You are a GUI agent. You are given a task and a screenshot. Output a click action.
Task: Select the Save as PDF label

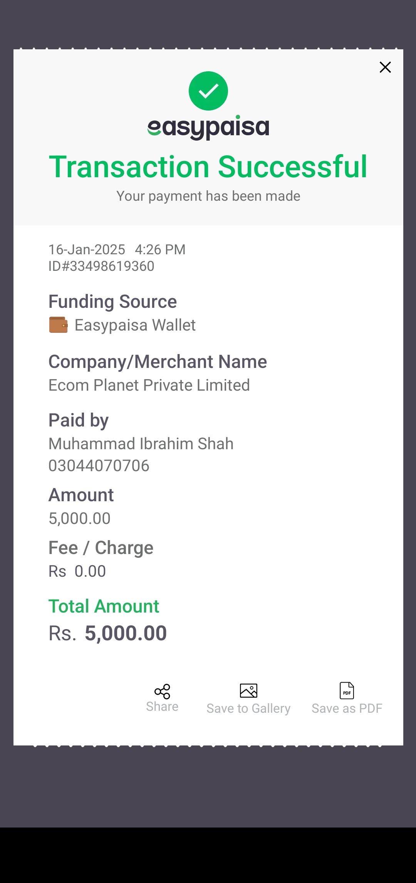(347, 708)
